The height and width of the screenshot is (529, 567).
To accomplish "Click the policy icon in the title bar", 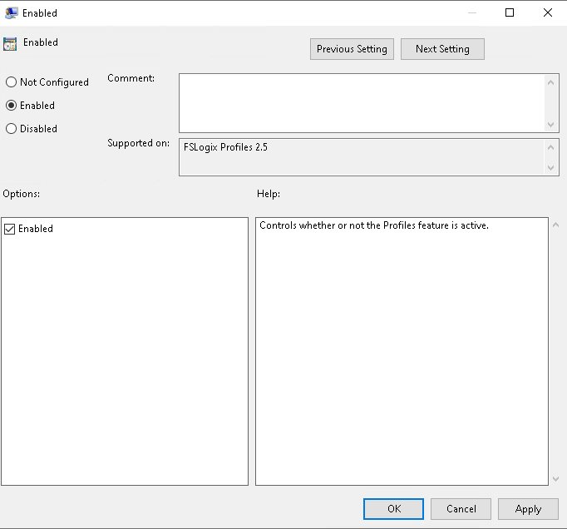I will (11, 12).
